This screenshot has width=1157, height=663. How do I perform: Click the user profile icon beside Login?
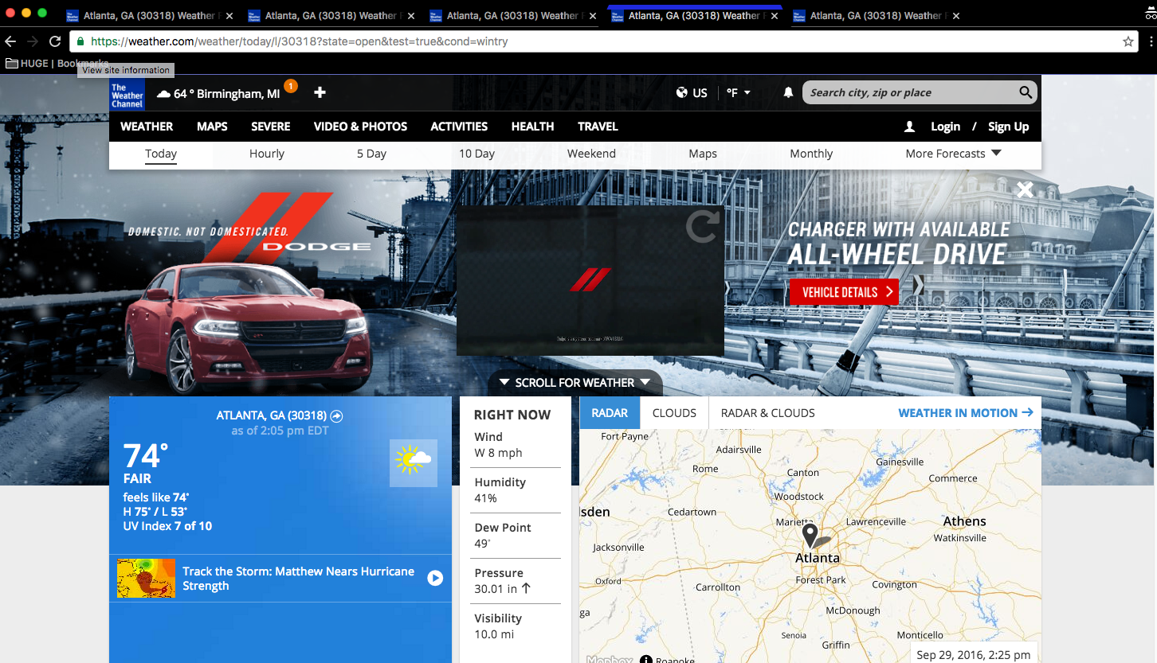[909, 127]
